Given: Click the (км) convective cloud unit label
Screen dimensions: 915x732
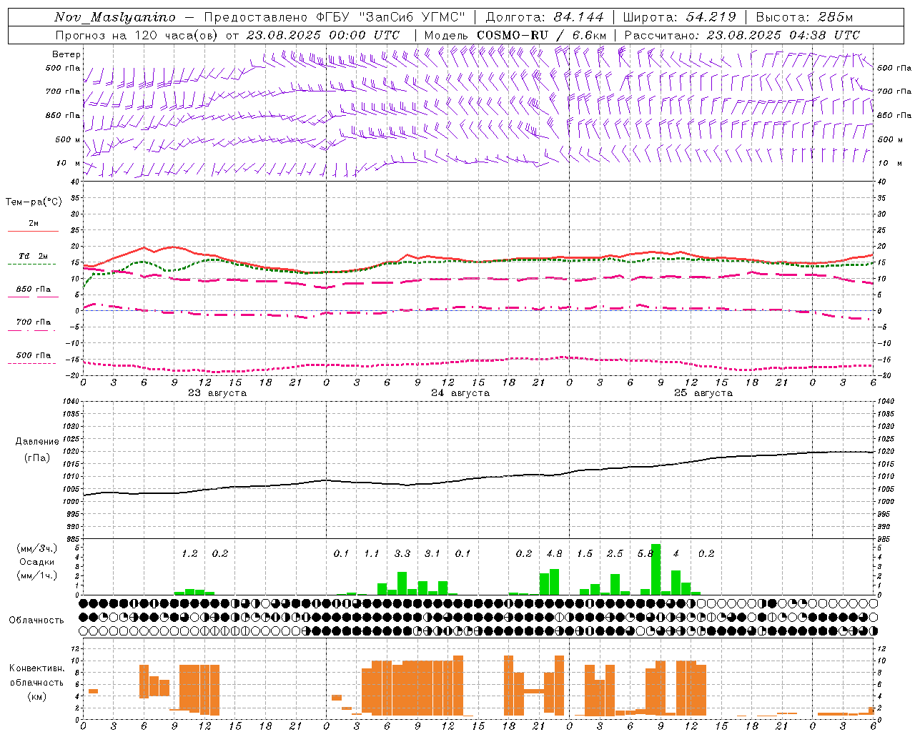Looking at the screenshot, I should tap(37, 696).
